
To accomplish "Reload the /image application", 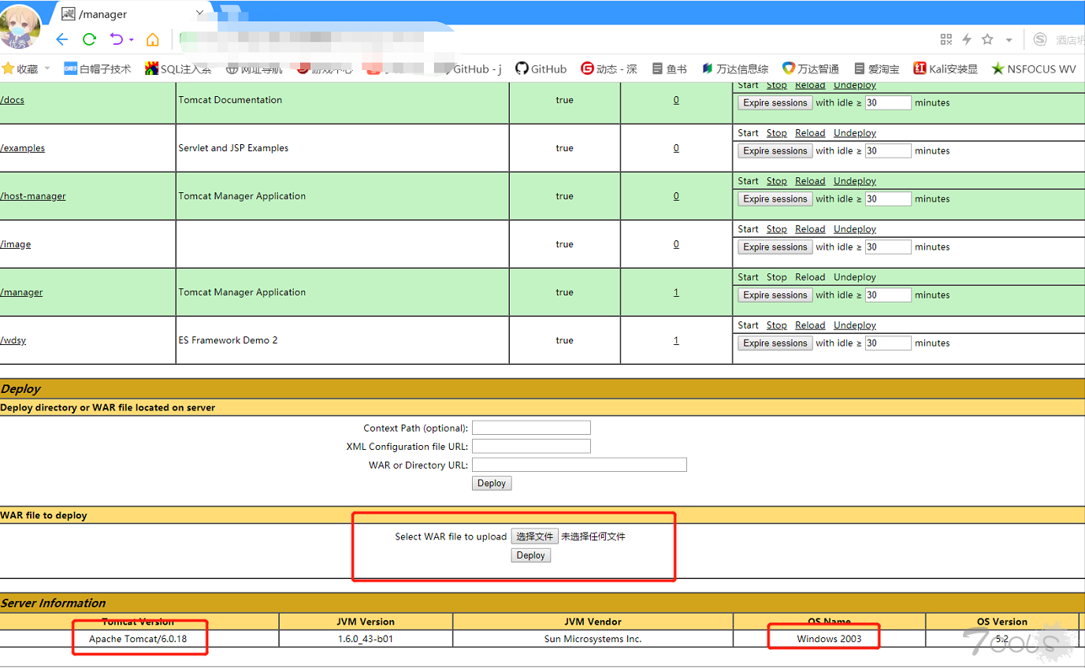I will pyautogui.click(x=810, y=229).
